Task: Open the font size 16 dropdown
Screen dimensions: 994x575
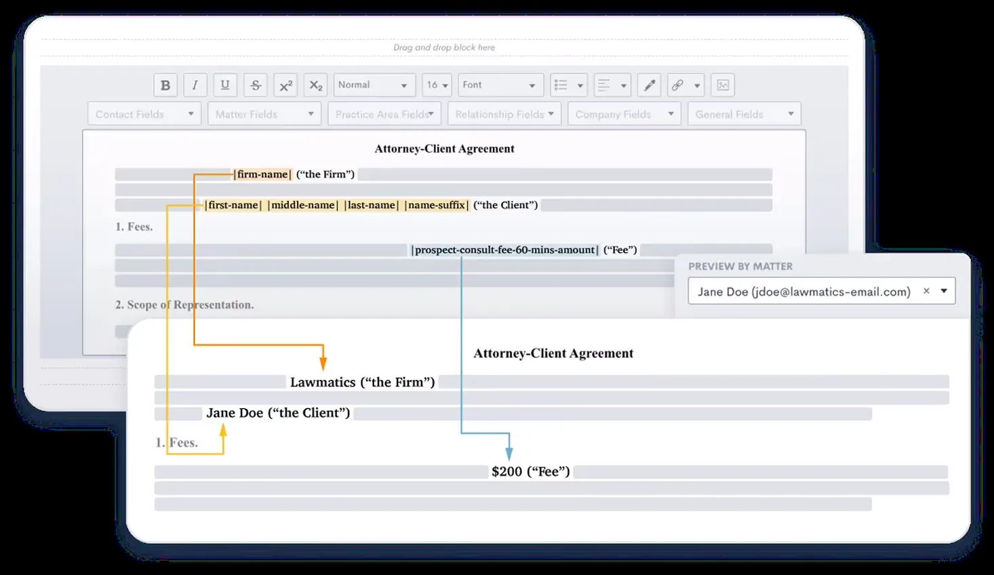Action: click(x=436, y=85)
